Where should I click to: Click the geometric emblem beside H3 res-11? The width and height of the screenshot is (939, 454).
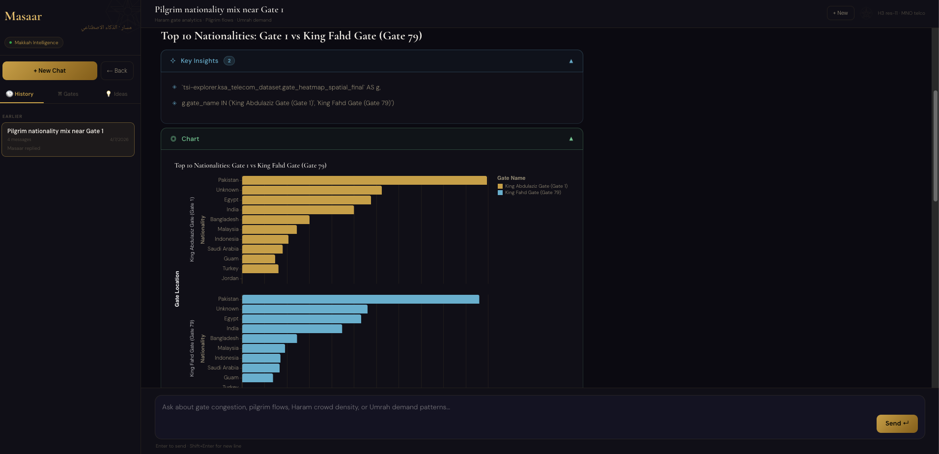pos(866,13)
